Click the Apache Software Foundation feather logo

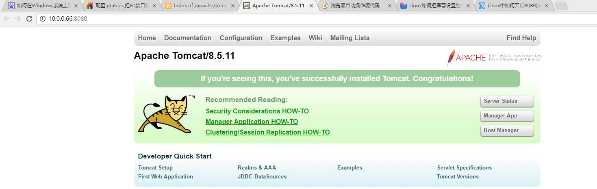(x=494, y=58)
